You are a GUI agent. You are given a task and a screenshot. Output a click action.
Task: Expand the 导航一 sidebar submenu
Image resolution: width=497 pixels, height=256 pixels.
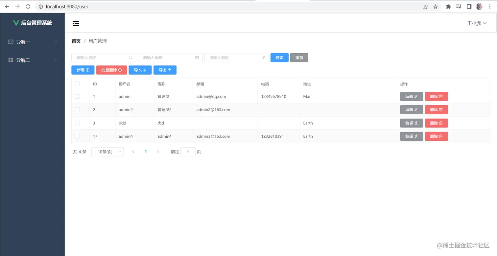[x=32, y=42]
